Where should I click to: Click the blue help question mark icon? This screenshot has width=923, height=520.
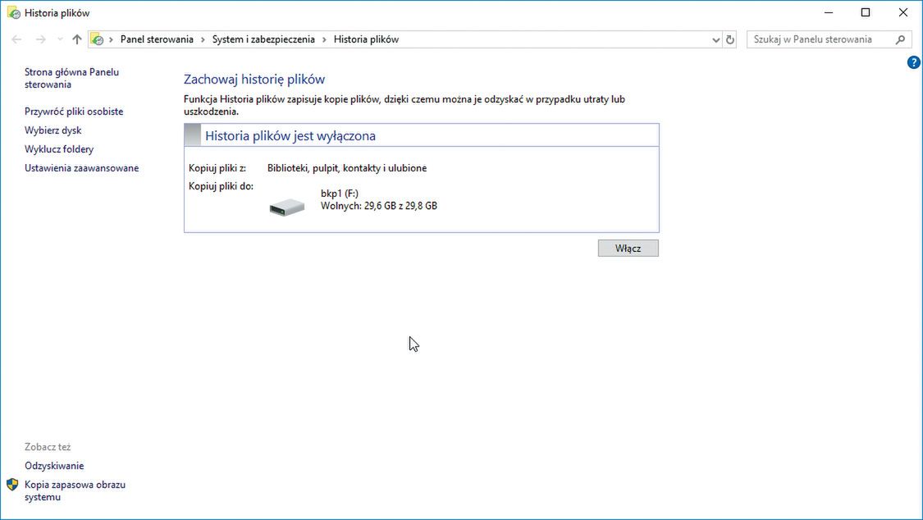pos(913,62)
